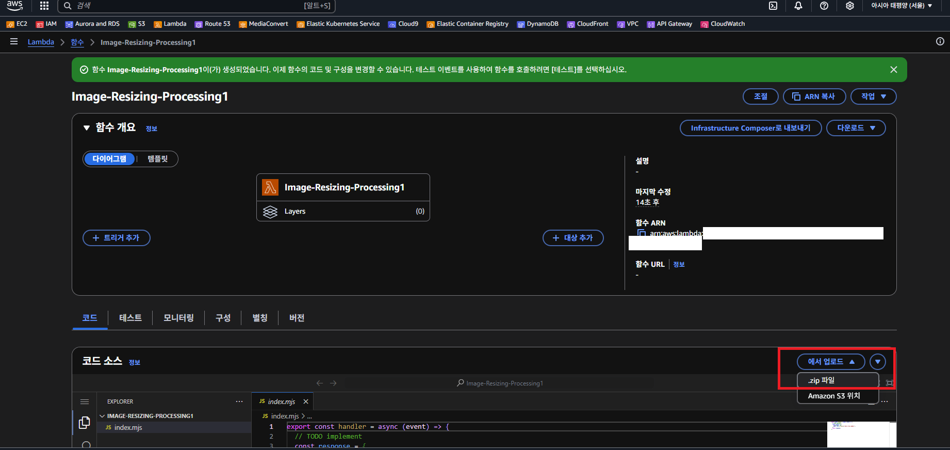Switch overview to 다이어그램 view
The image size is (950, 450).
[x=109, y=159]
